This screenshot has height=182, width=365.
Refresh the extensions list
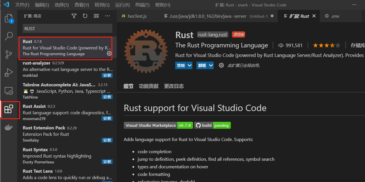click(85, 16)
